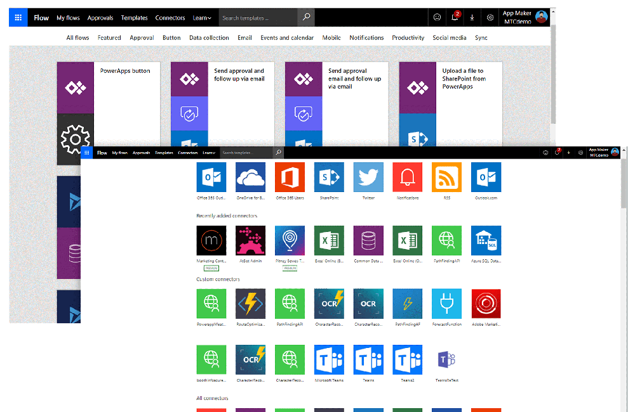Open the Marketing Content premium connector

coord(211,241)
